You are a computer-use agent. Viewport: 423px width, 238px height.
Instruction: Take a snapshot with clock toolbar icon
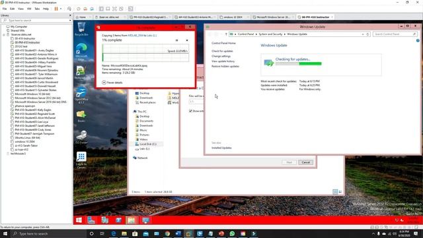click(x=79, y=9)
